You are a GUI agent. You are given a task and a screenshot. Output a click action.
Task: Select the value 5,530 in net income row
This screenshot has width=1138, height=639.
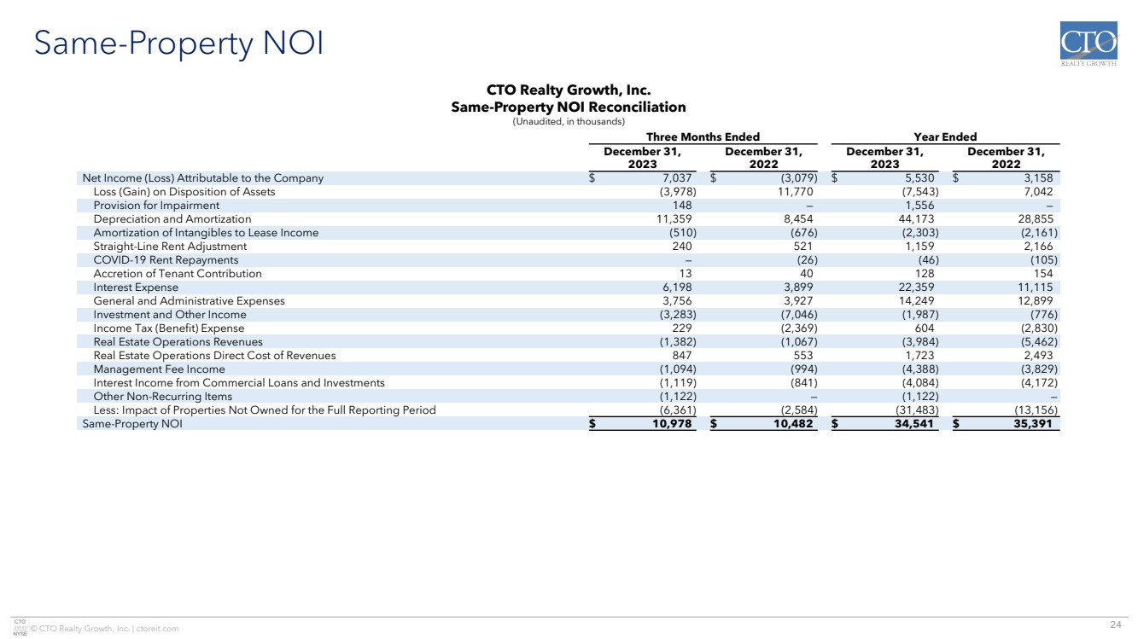919,178
